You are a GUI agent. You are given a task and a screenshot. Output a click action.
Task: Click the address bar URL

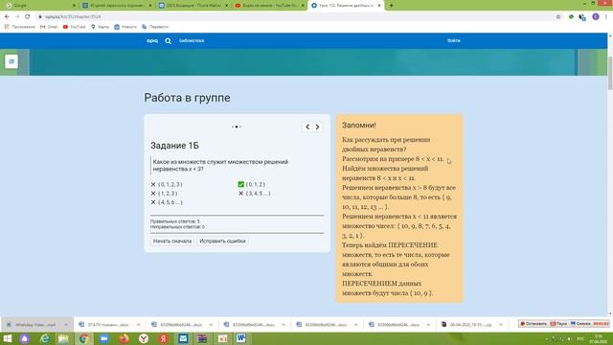point(73,17)
